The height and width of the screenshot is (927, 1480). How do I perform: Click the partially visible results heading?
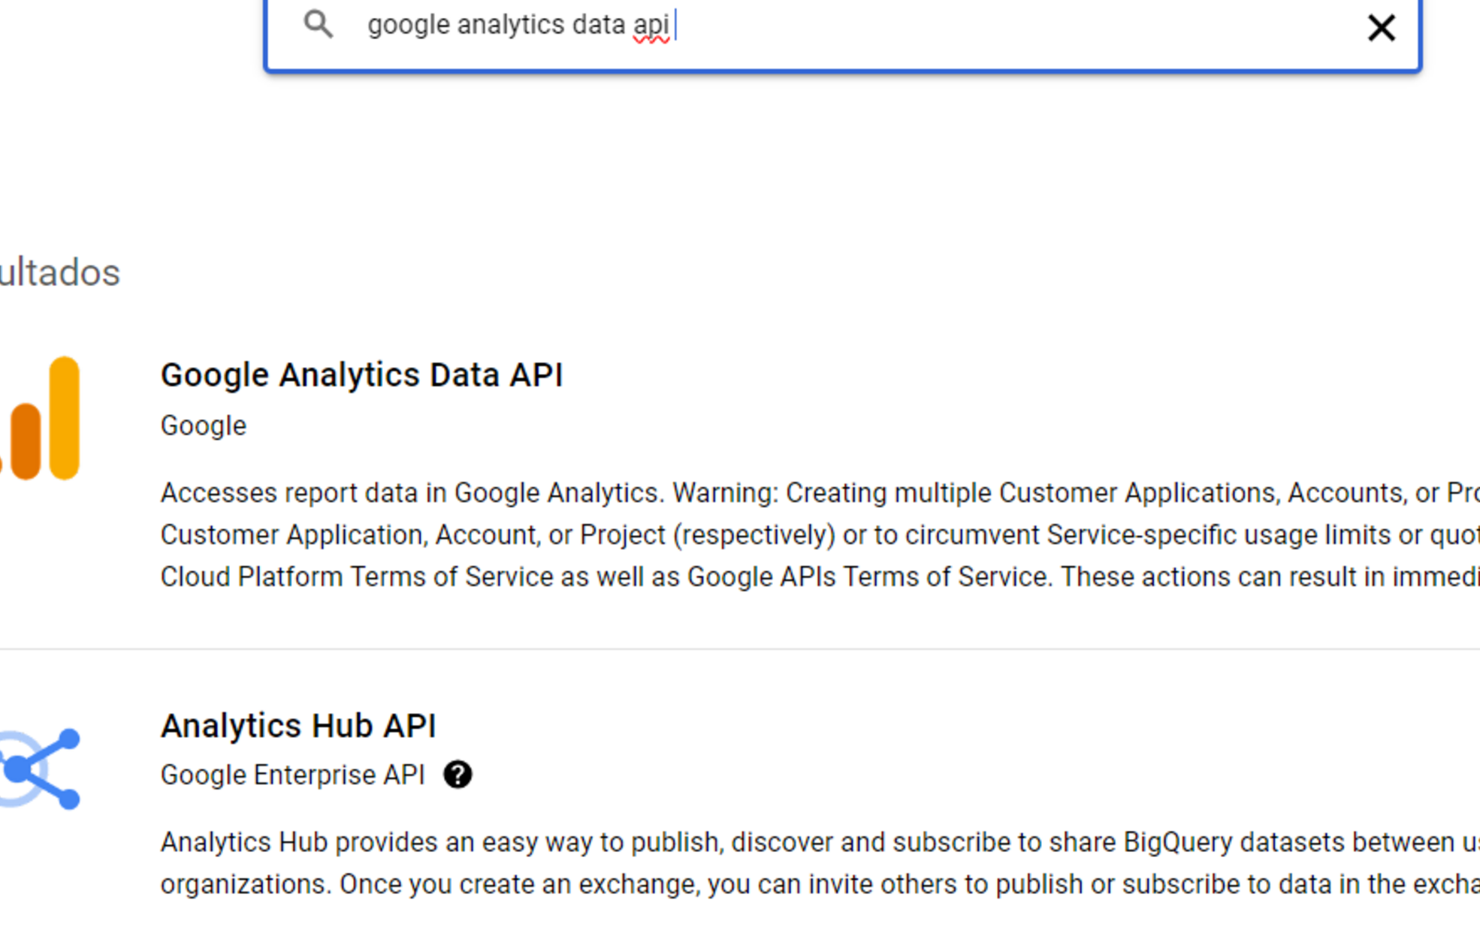tap(59, 272)
